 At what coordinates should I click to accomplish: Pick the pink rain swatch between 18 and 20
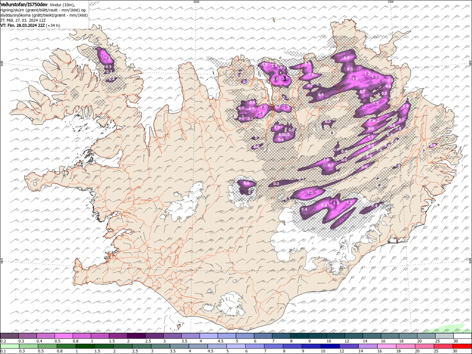coord(406,346)
